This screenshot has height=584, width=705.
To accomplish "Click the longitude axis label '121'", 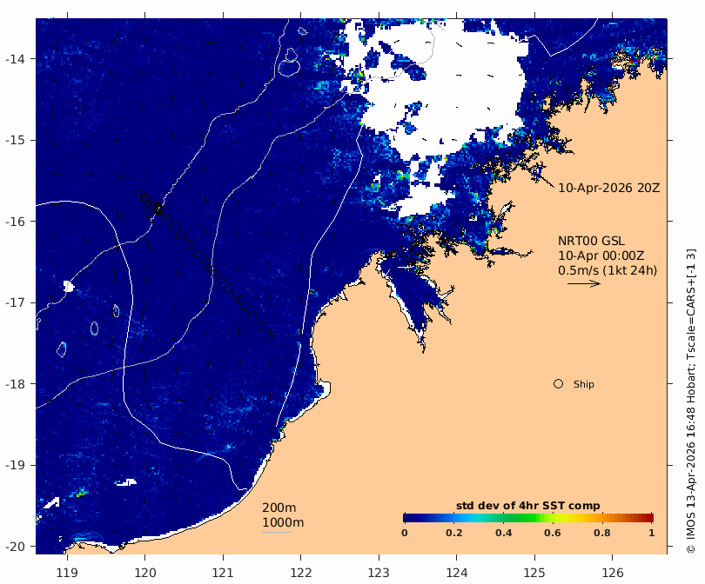I will coord(223,573).
